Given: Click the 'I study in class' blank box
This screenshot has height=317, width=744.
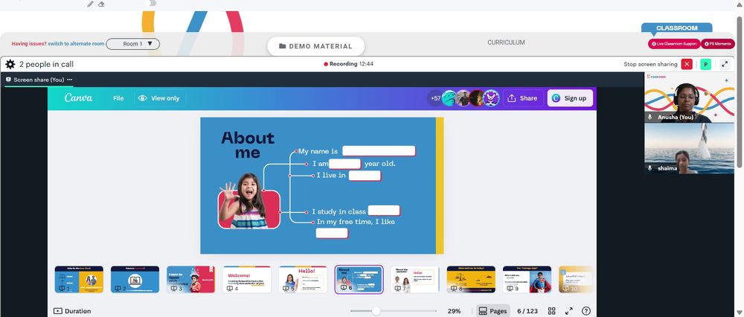Looking at the screenshot, I should 384,211.
